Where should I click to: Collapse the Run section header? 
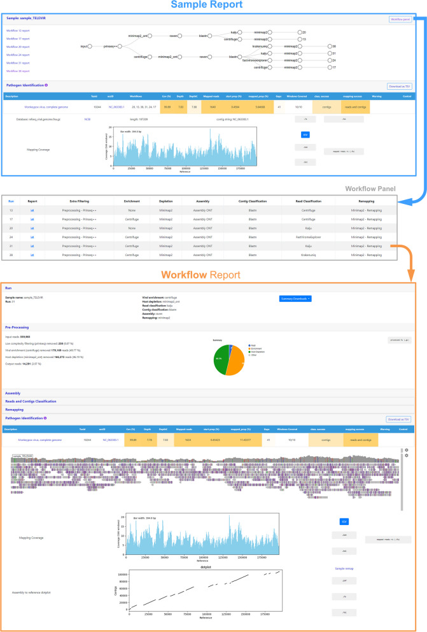coord(8,288)
